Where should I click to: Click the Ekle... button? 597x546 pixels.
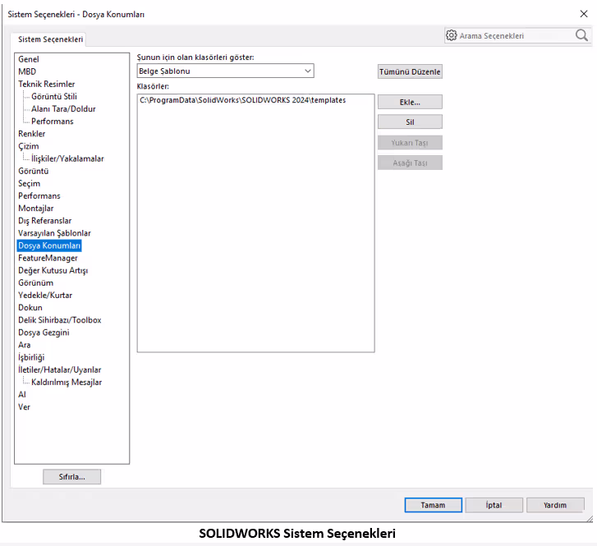(x=410, y=102)
